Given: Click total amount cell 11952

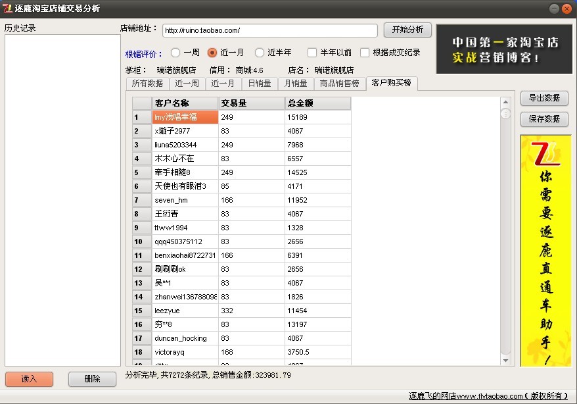Looking at the screenshot, I should tap(318, 200).
